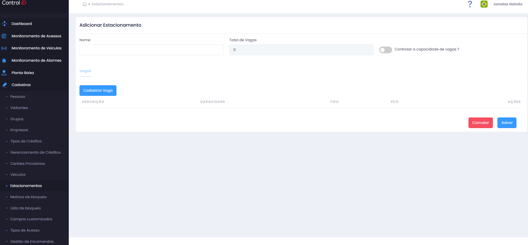Select the Monitoramento de Alarmes siren icon
Screen dimensions: 528x245
point(4,61)
